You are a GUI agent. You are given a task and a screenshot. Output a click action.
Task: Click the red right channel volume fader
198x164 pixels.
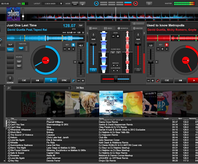tap(138, 44)
